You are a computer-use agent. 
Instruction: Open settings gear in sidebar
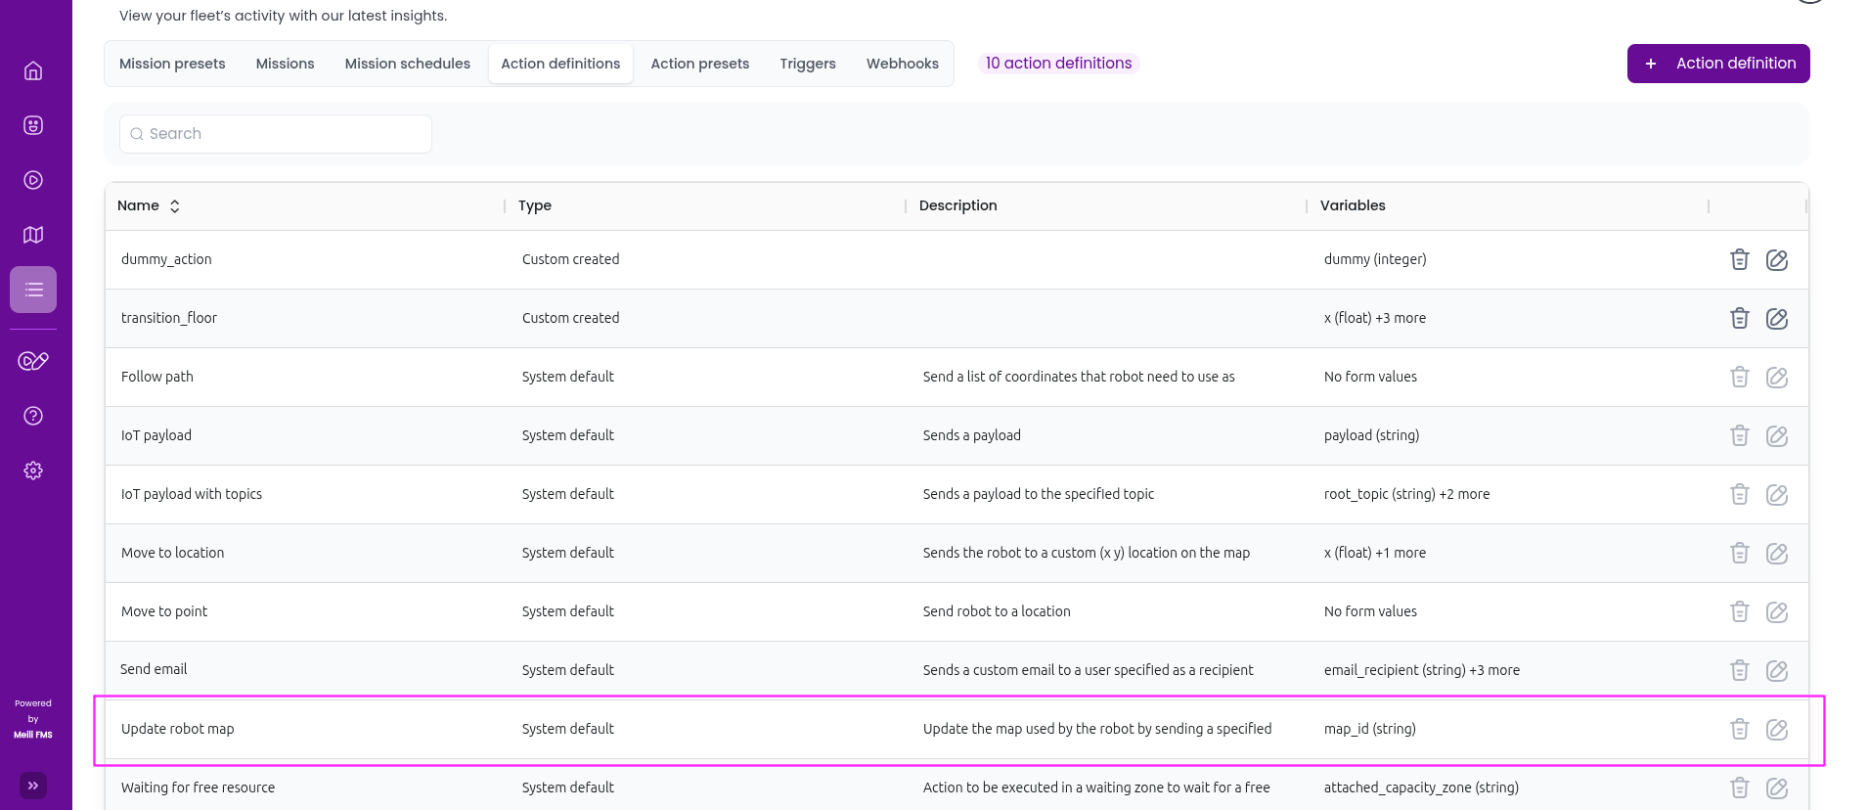(33, 471)
